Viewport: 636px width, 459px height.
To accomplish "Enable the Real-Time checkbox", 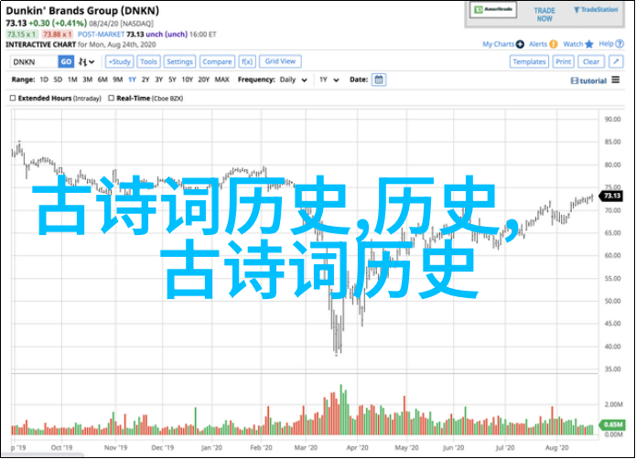I will coord(111,98).
